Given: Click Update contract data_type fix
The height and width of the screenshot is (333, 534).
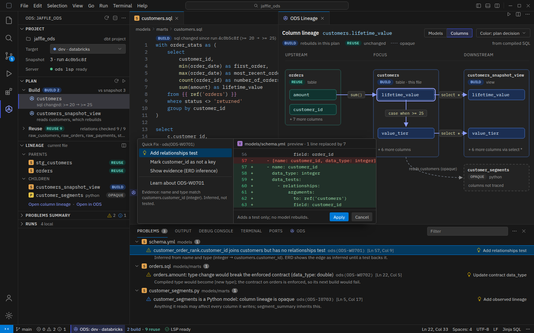Looking at the screenshot, I should (497, 275).
